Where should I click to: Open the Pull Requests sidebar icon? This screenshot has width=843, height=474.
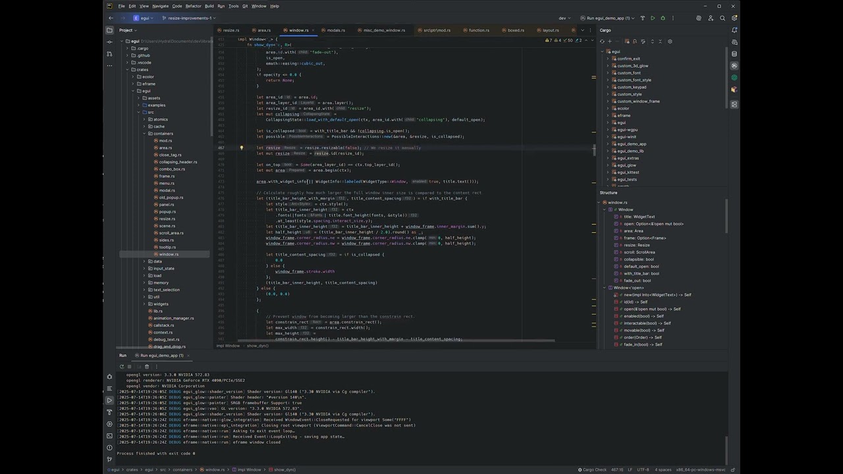[110, 54]
